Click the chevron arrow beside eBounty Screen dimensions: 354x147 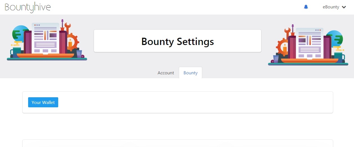point(344,7)
